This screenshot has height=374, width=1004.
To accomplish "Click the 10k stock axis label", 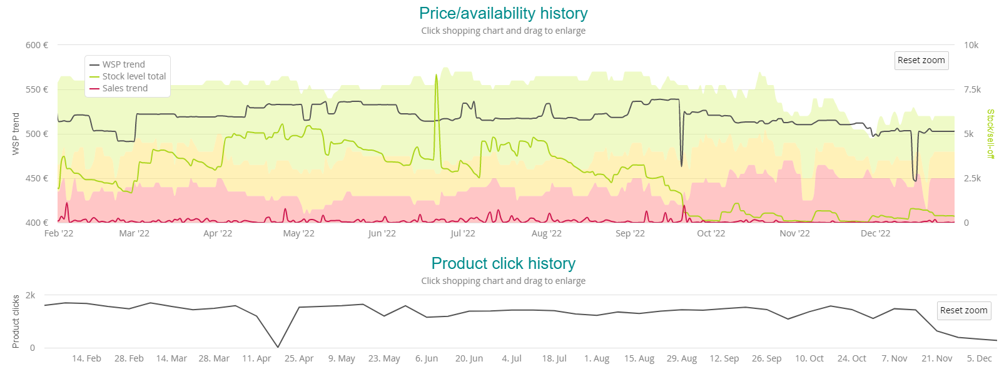I will pos(971,45).
